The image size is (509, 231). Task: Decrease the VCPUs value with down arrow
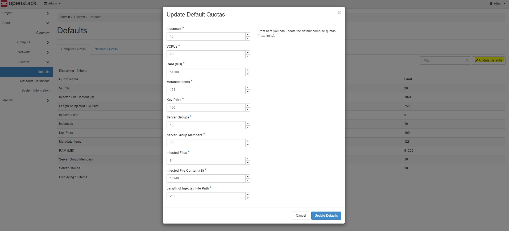(x=248, y=56)
